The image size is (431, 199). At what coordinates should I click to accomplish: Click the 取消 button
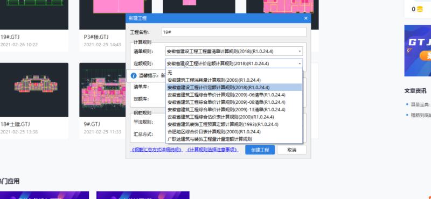[291, 150]
